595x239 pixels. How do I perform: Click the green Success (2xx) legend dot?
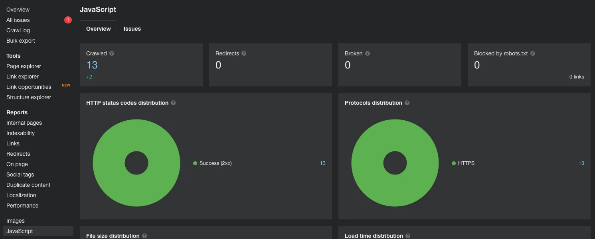(x=195, y=163)
